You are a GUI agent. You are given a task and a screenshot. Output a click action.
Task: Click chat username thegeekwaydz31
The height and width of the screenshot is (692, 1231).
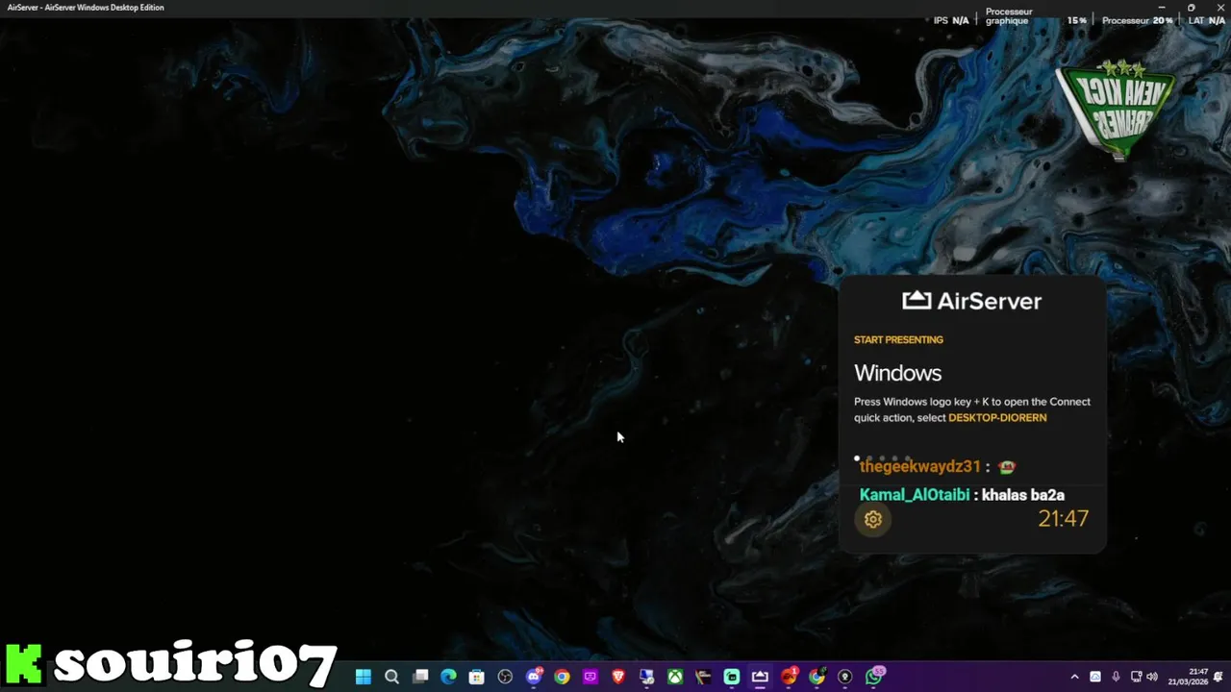[919, 466]
